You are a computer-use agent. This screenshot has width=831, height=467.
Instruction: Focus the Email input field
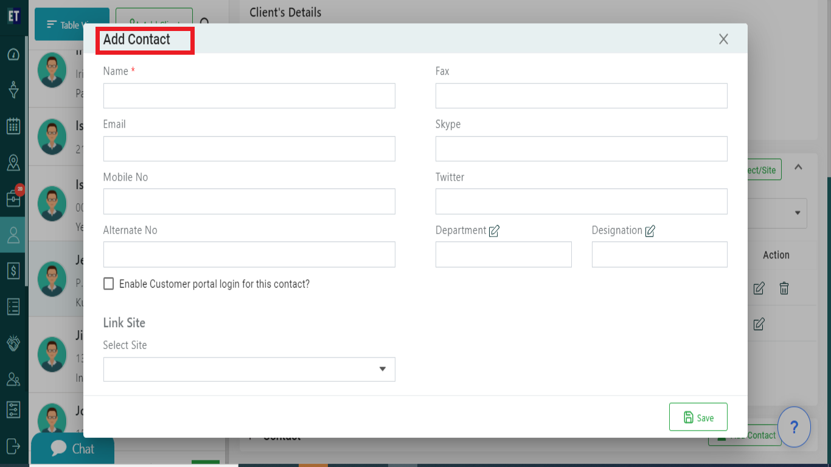coord(249,149)
